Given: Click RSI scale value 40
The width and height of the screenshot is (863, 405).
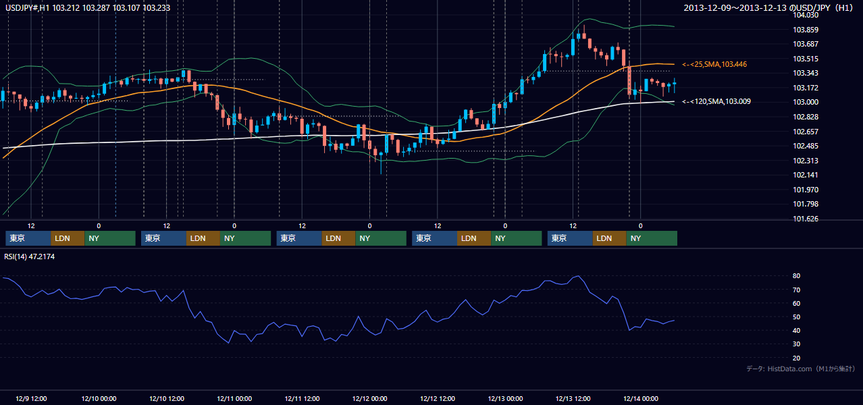Looking at the screenshot, I should (797, 330).
